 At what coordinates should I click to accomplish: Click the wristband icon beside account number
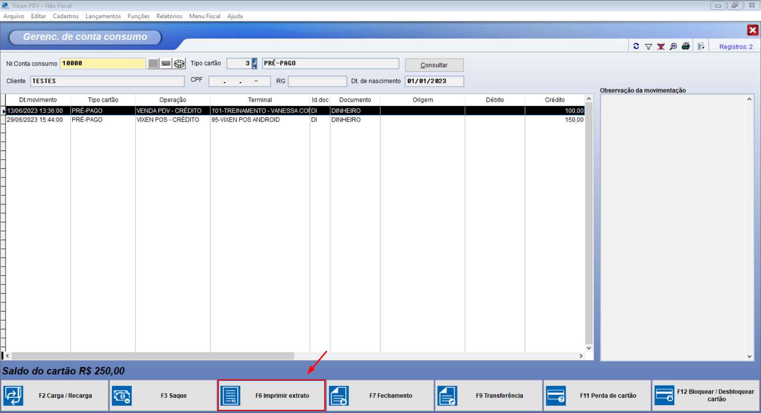(179, 63)
